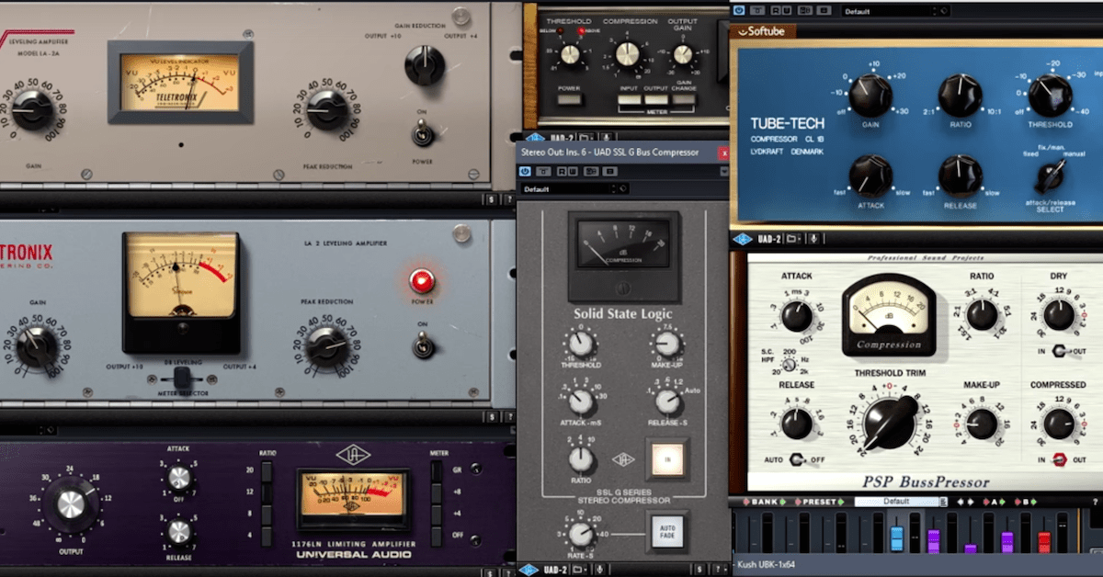Click the Peak Reduction knob on the LA-2A model

tap(327, 110)
